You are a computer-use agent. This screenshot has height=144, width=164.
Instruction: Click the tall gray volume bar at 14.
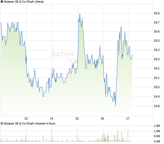coord(52,136)
